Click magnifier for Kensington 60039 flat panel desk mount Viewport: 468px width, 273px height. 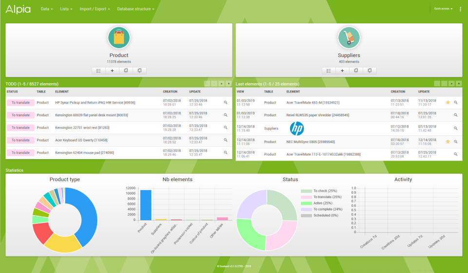226,115
